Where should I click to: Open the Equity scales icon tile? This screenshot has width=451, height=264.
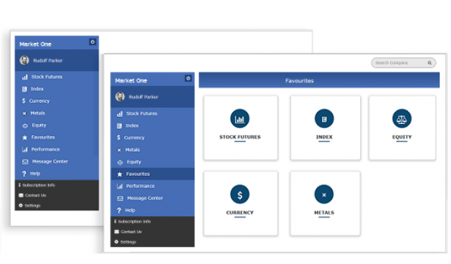coord(402,119)
